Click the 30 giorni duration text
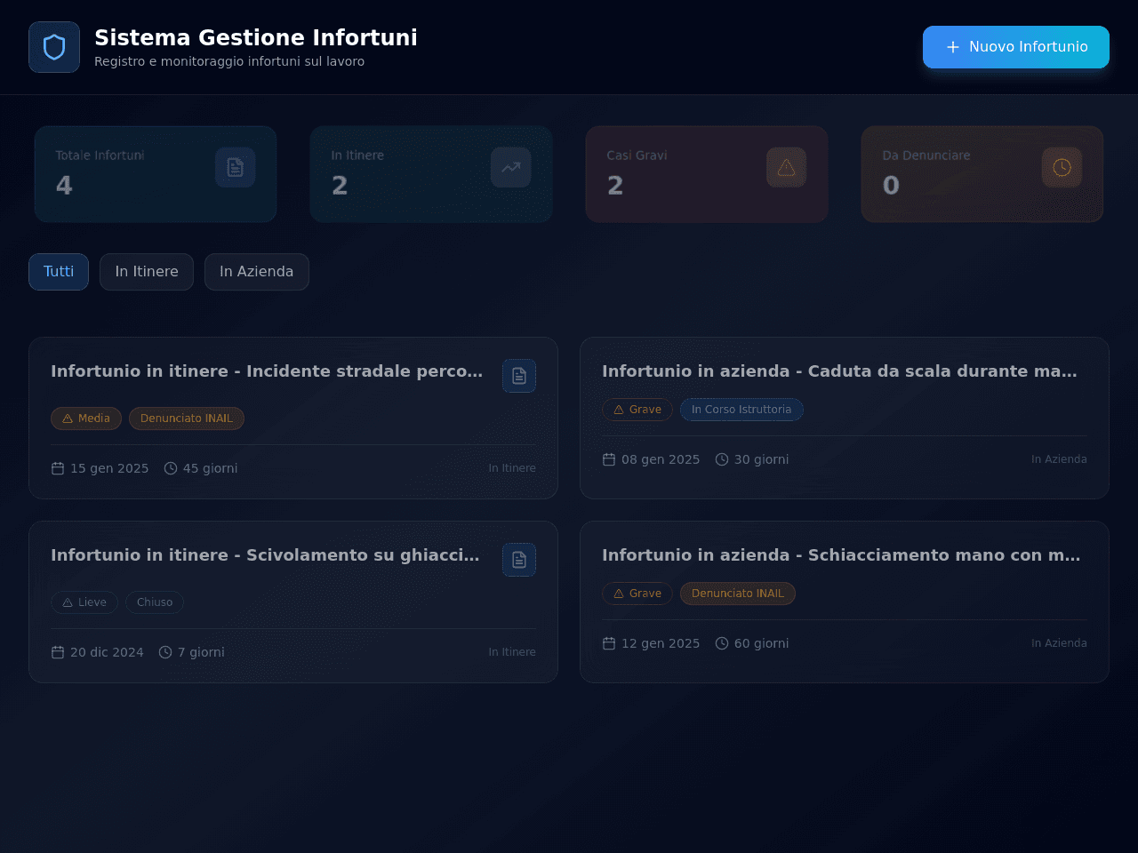The height and width of the screenshot is (853, 1138). (x=762, y=459)
